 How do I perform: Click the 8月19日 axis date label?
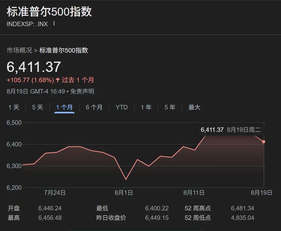coord(261,193)
